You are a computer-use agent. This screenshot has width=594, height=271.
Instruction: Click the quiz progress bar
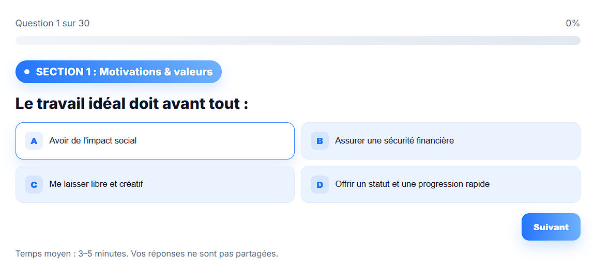(298, 41)
